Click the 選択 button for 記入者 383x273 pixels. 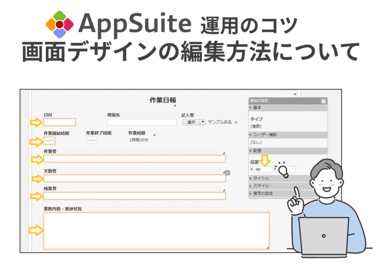tap(191, 122)
